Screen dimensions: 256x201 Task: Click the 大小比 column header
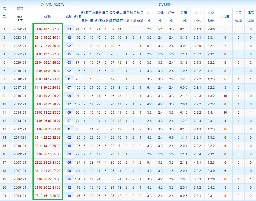click(149, 17)
